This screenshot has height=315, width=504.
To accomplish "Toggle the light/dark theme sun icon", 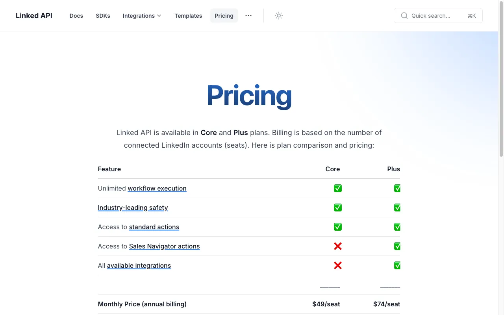I will point(279,16).
